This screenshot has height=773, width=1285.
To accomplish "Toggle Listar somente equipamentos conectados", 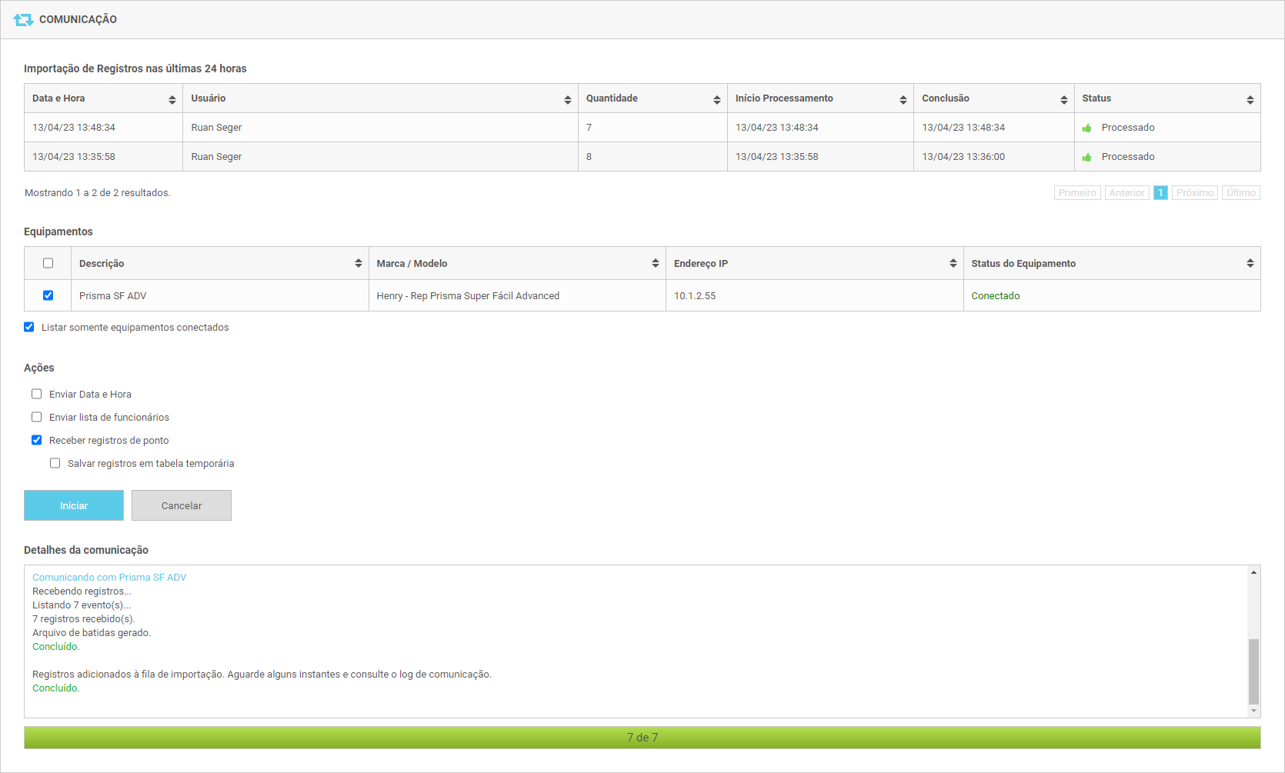I will (29, 327).
